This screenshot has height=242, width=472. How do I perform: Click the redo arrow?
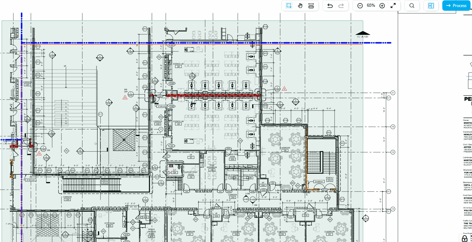tap(341, 6)
